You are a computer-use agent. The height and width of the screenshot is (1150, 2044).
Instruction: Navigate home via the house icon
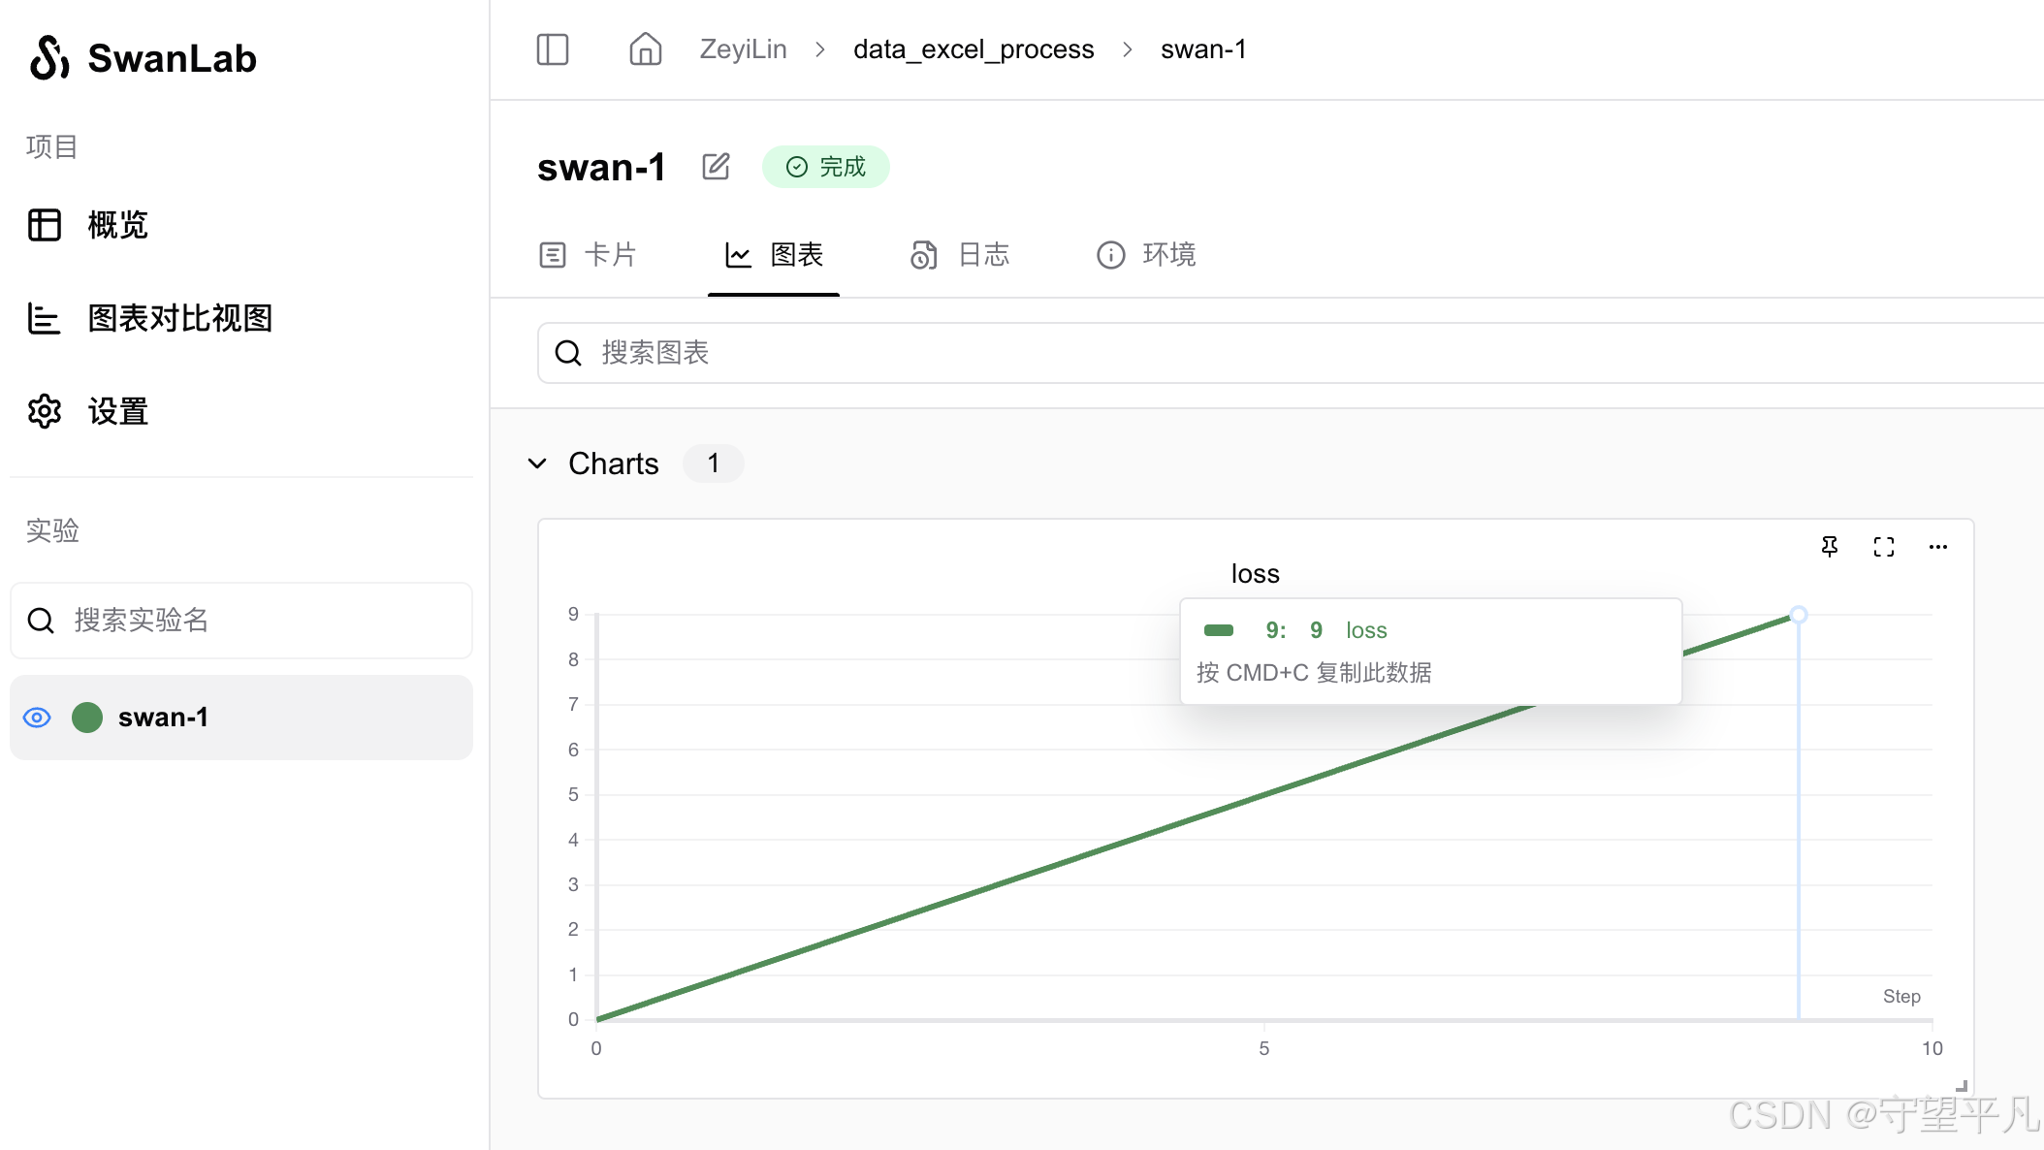[645, 49]
